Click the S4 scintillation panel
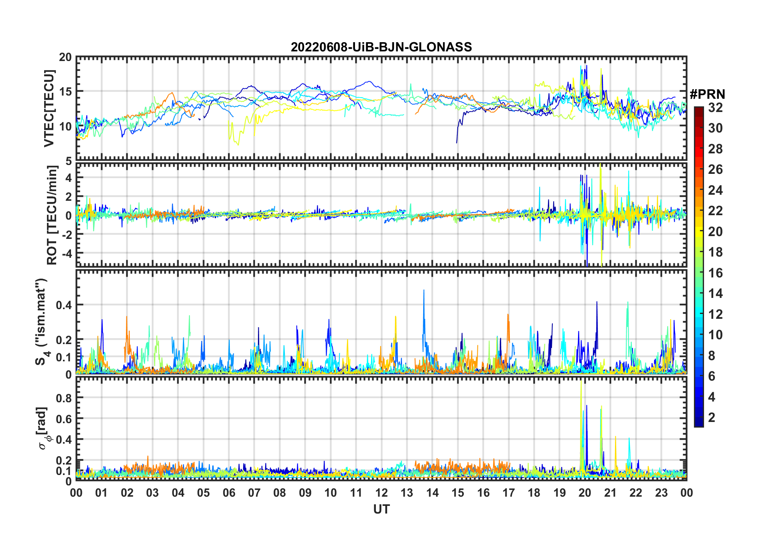 pyautogui.click(x=381, y=322)
